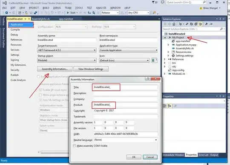
Task: Open the Icon dropdown showing Default Icon
Action: pos(124,61)
